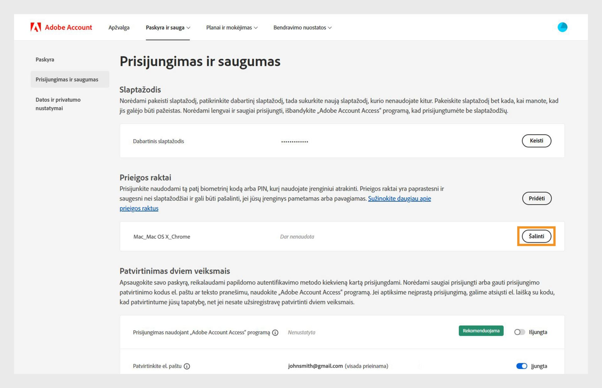Click the Rekomenduojama green badge
Viewport: 602px width, 388px height.
click(481, 331)
